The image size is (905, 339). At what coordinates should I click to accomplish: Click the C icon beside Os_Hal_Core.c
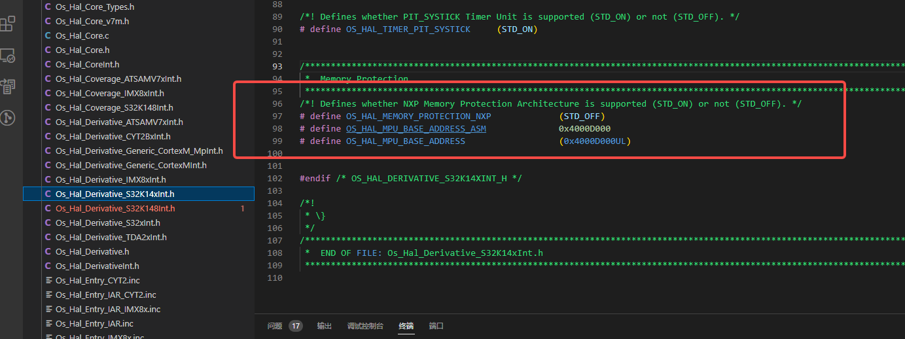pos(48,35)
